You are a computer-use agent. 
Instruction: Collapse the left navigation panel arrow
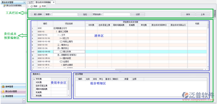[24, 2]
